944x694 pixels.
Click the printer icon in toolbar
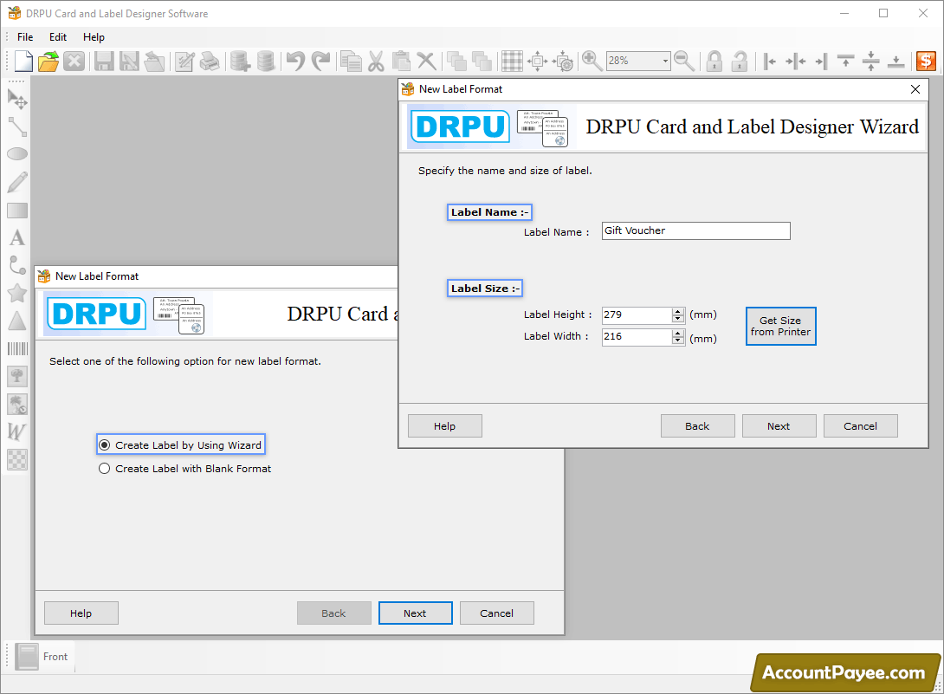pyautogui.click(x=210, y=61)
